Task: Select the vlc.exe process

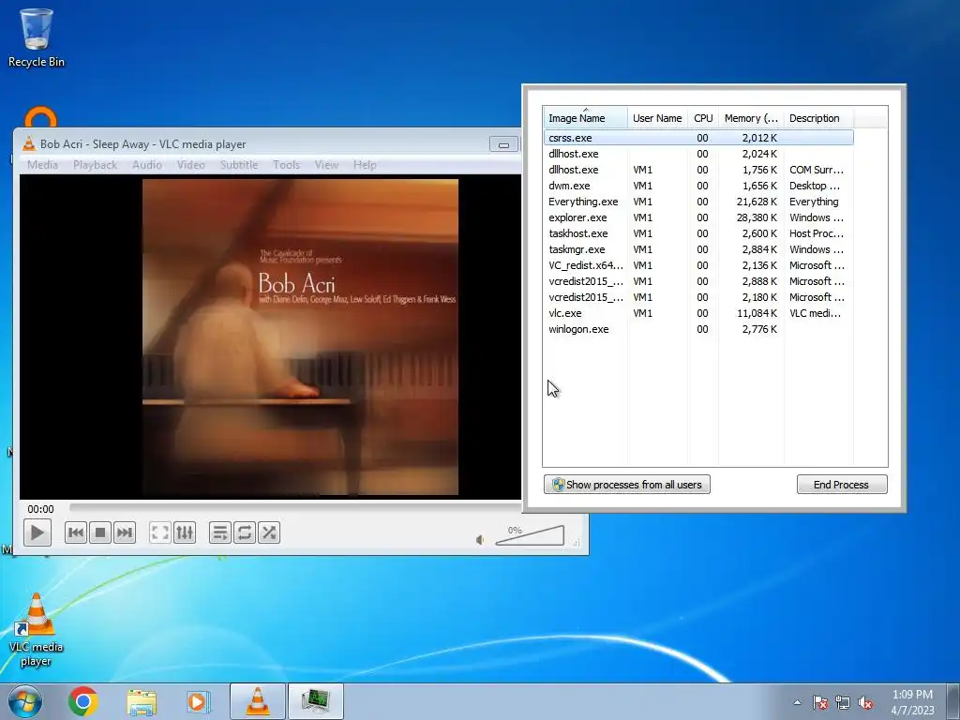Action: (698, 313)
